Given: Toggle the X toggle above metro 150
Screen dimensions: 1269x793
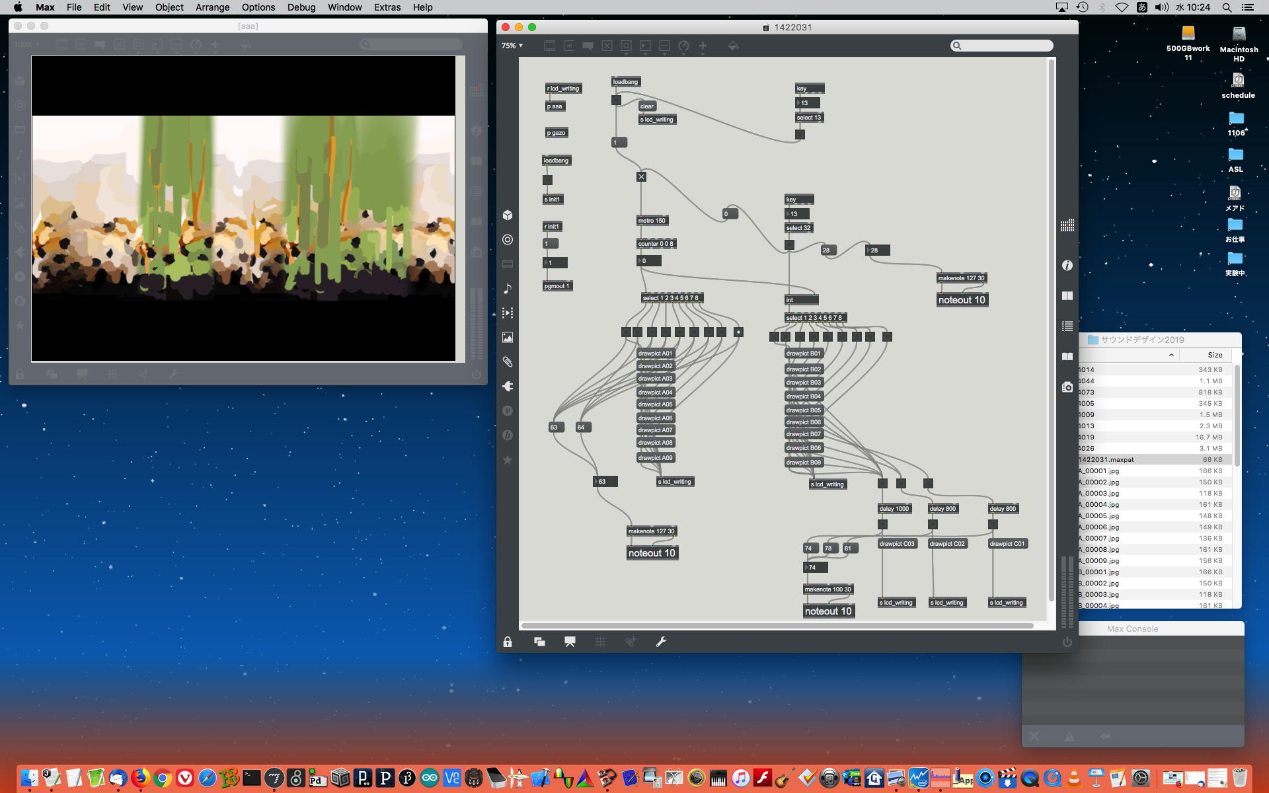Looking at the screenshot, I should click(641, 177).
